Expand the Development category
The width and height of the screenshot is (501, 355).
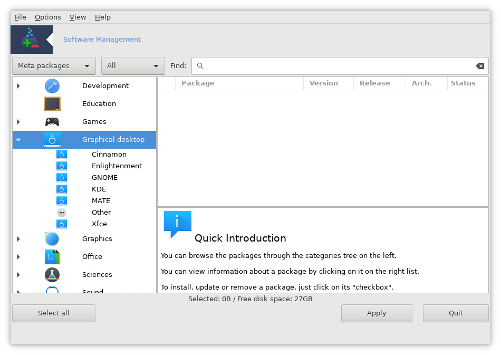(18, 86)
